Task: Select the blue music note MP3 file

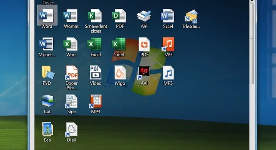Action: click(168, 73)
